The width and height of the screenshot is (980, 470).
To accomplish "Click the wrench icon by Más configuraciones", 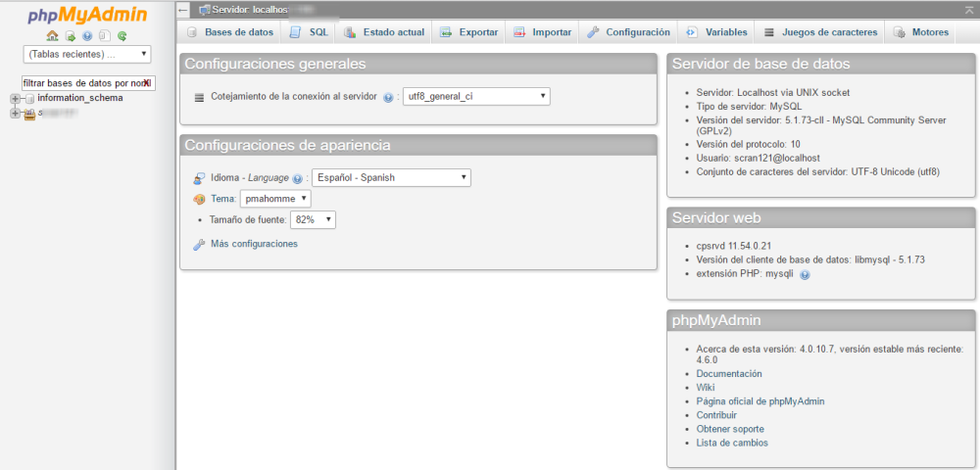I will [199, 244].
